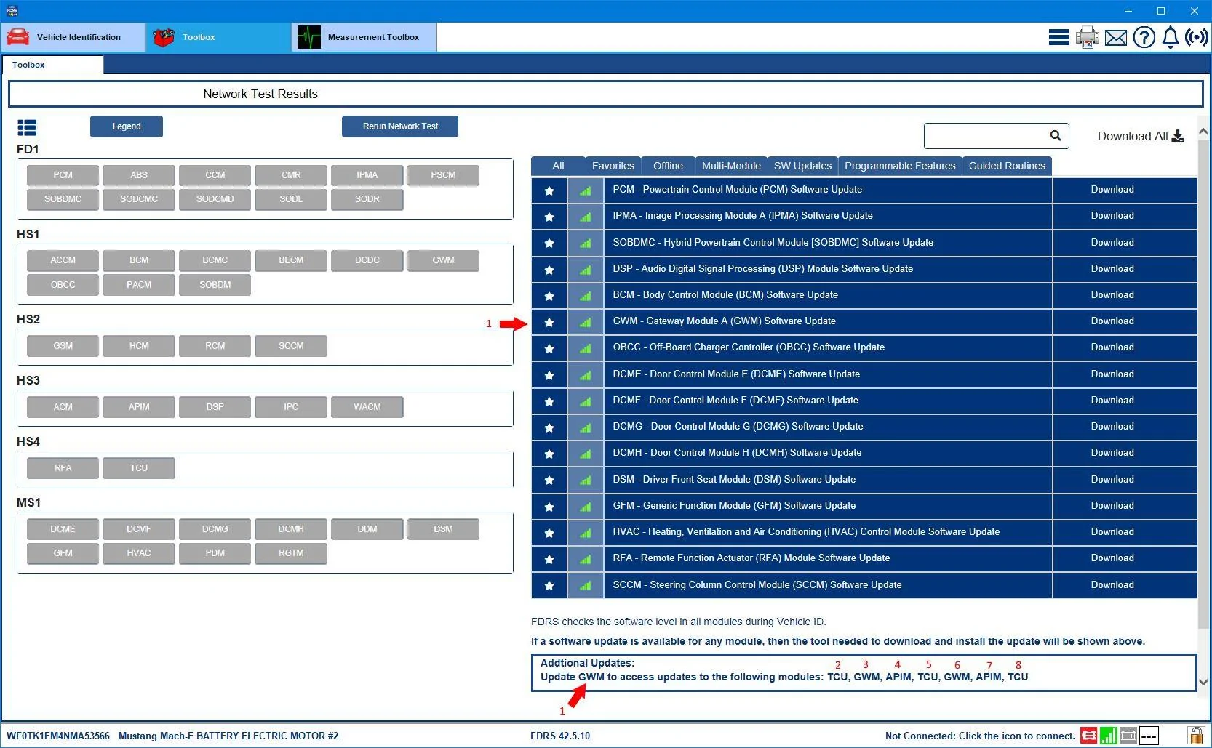This screenshot has width=1212, height=748.
Task: Open the help question mark icon
Action: point(1144,37)
